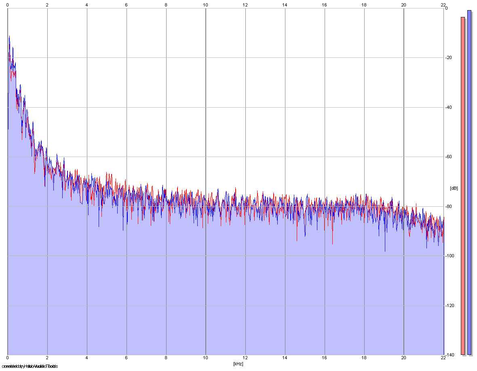The width and height of the screenshot is (477, 371).
Task: Click the -120 dB tick label
Action: 450,305
